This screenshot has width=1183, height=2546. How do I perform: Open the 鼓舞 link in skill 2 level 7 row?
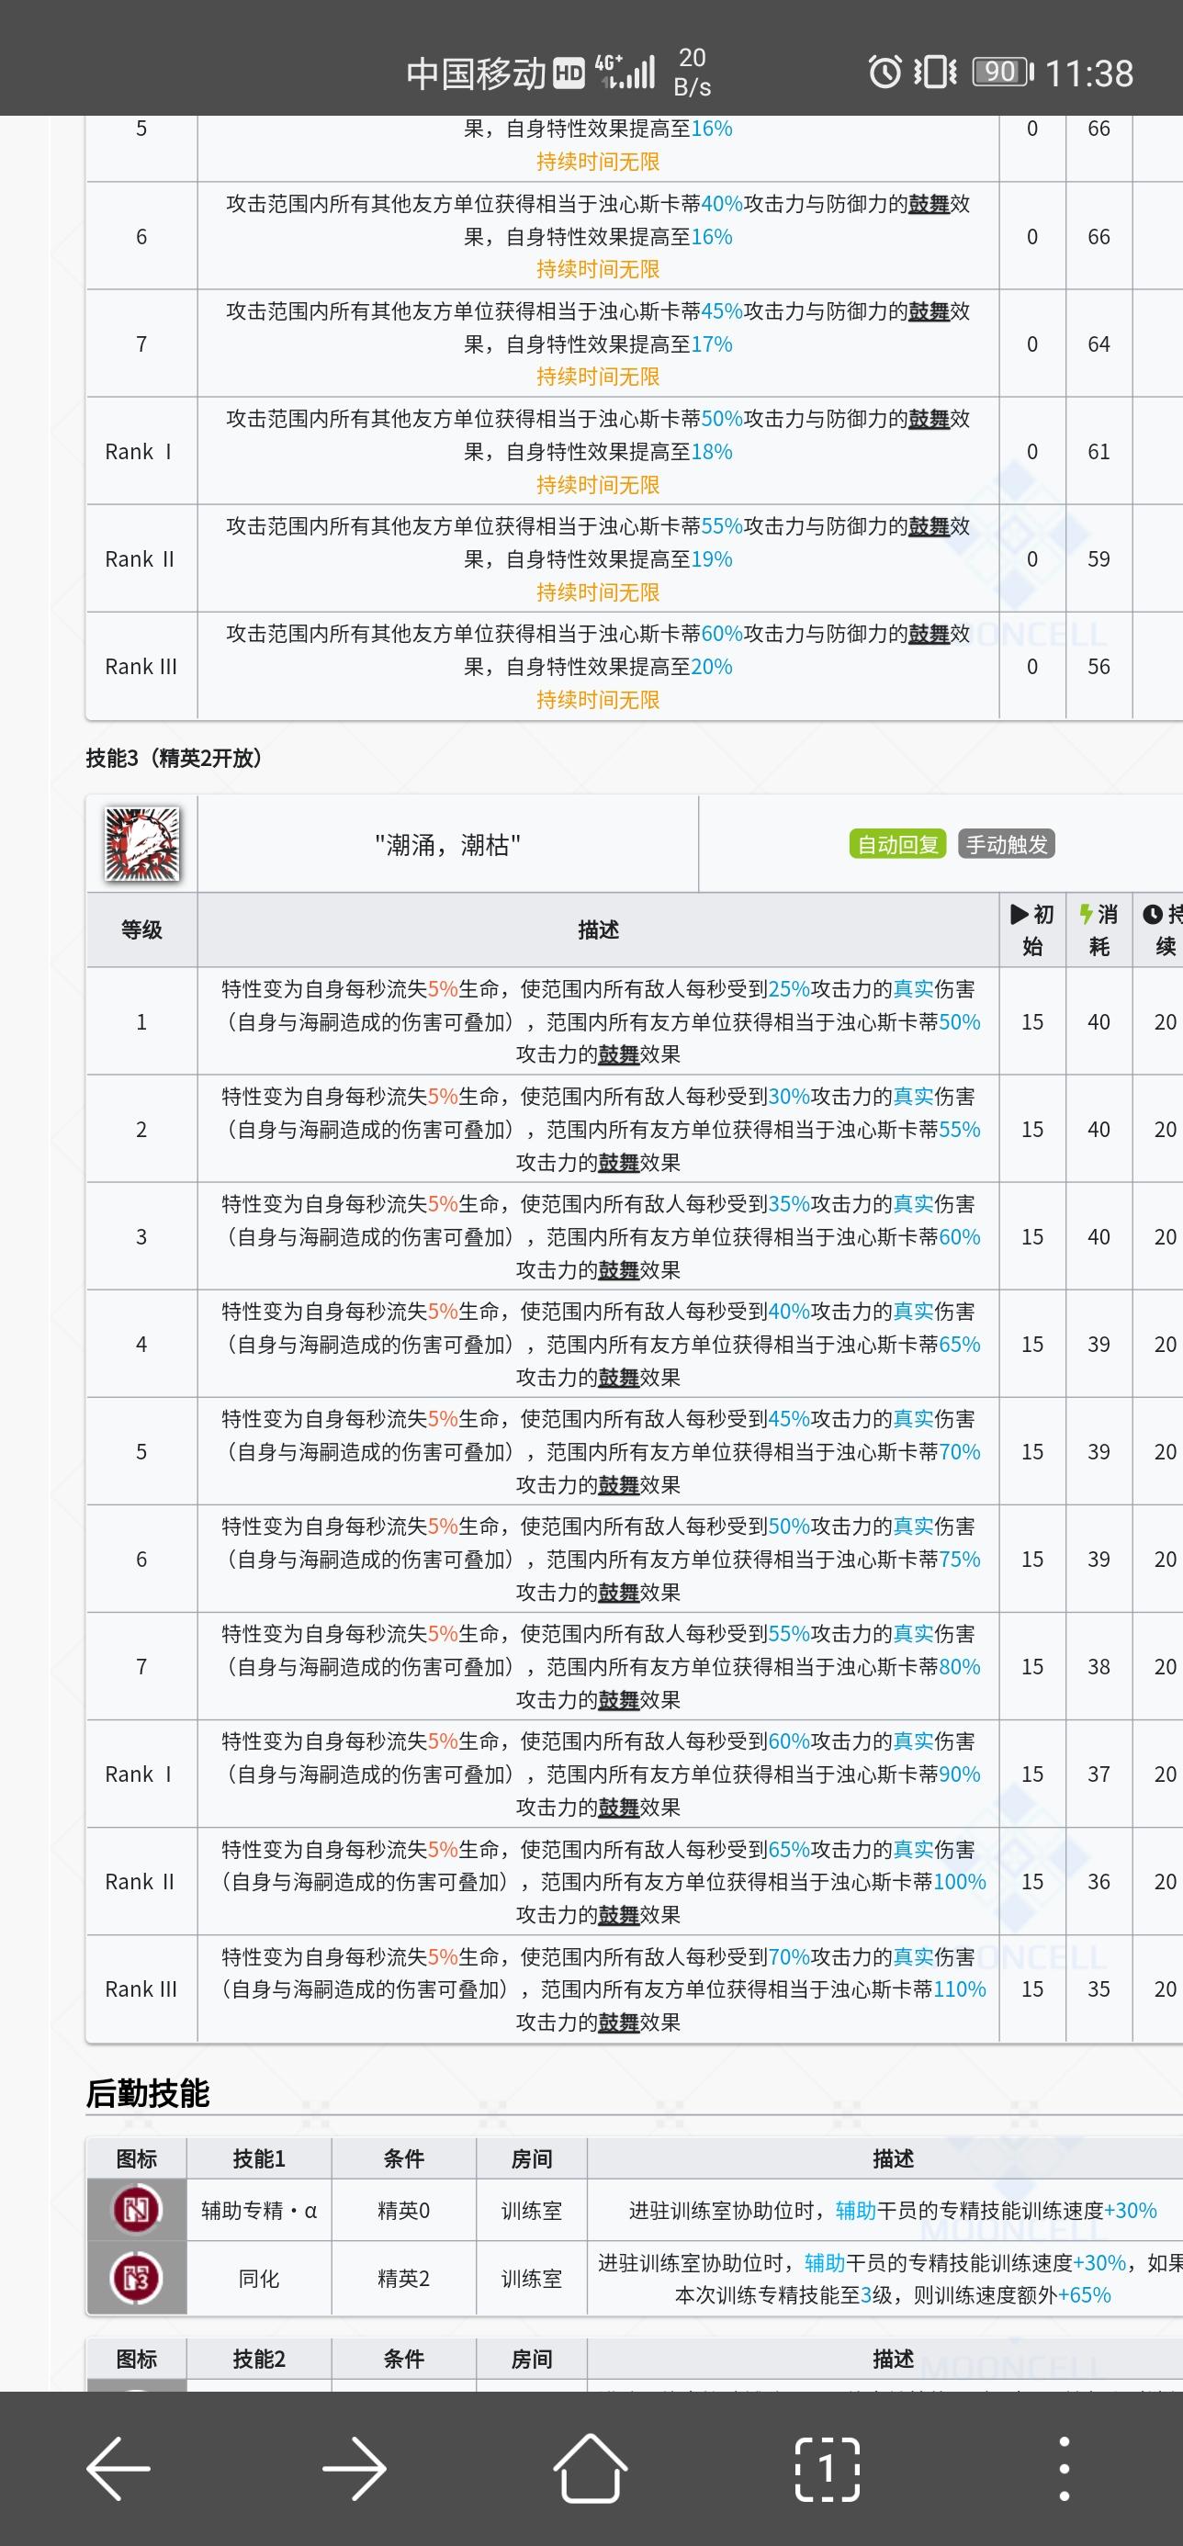(928, 311)
